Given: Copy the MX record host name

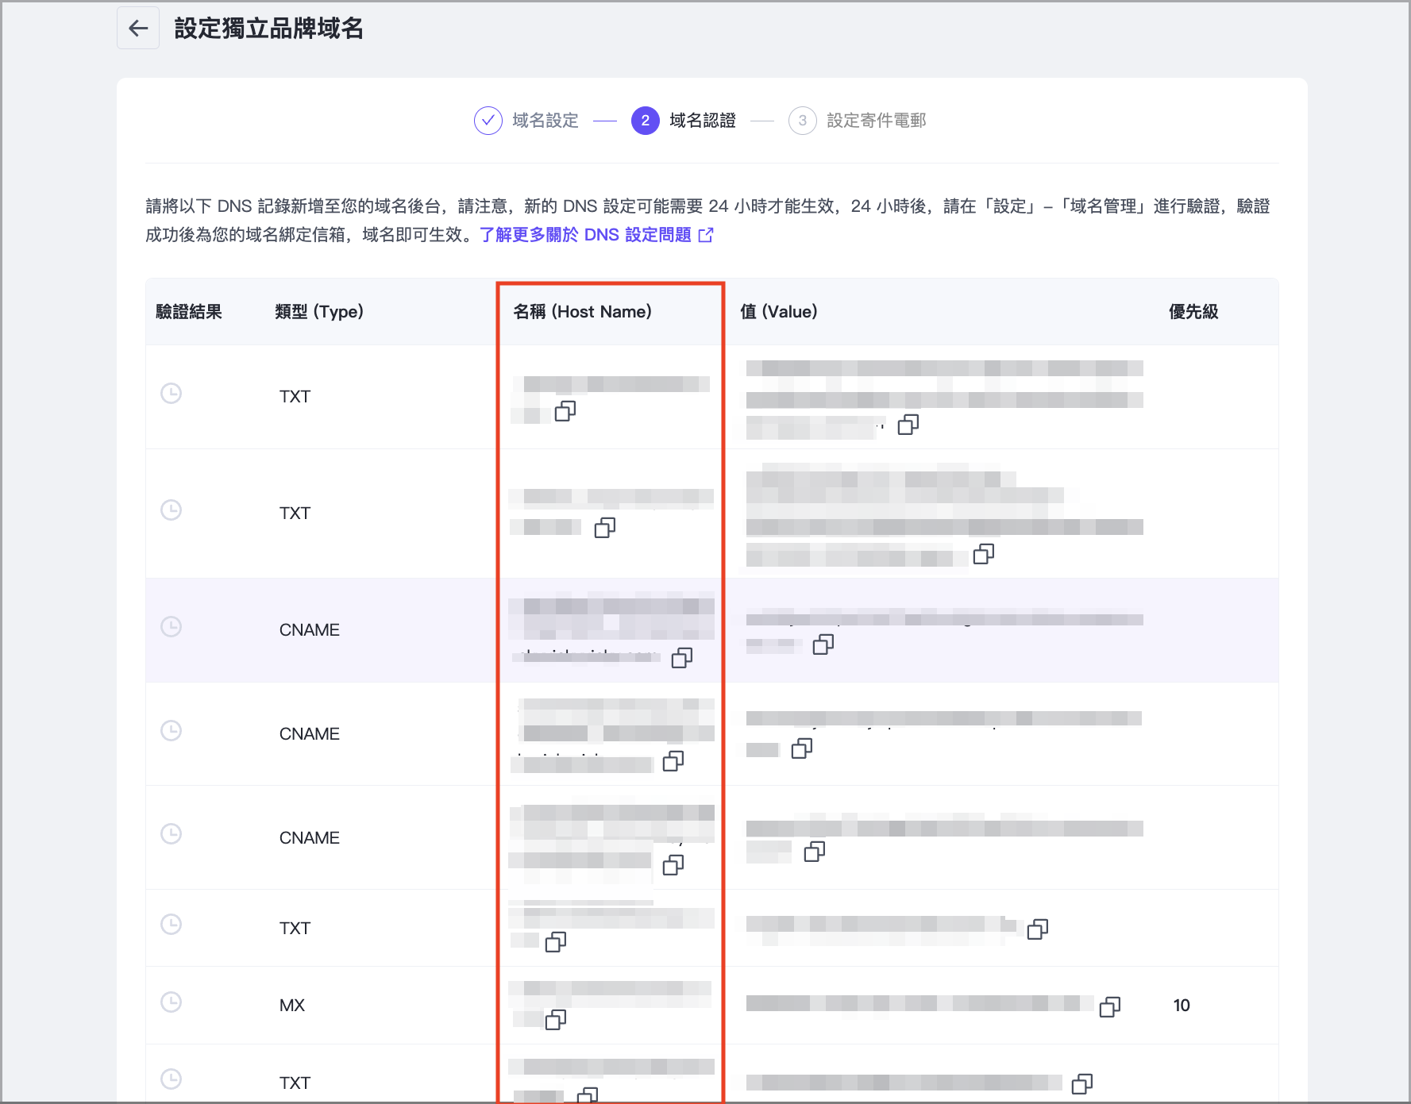Looking at the screenshot, I should point(555,1020).
